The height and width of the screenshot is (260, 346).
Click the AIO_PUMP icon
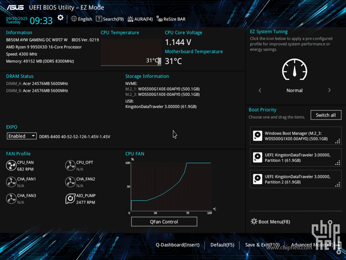[70, 198]
